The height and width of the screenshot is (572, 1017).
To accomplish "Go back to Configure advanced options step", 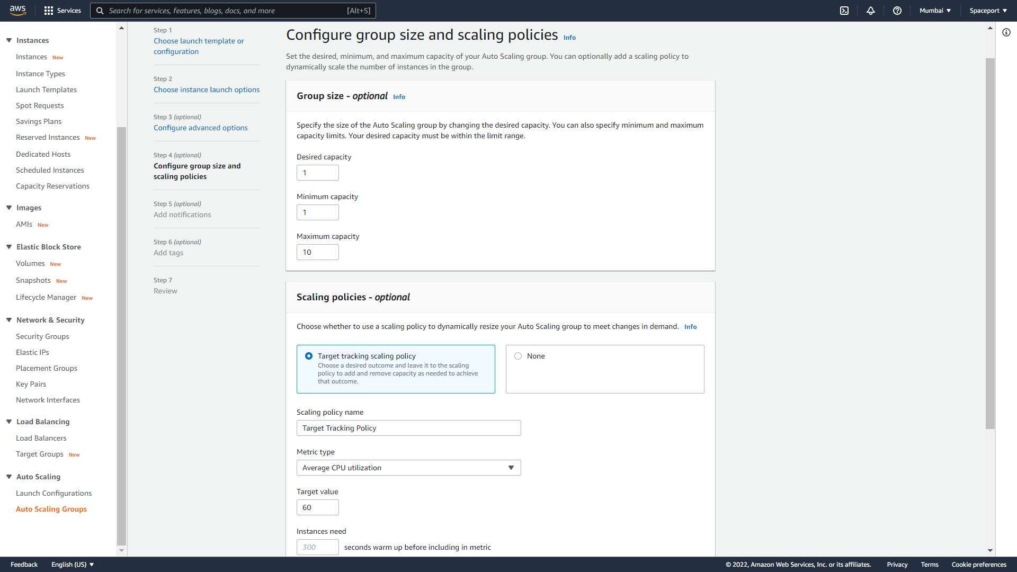I will pyautogui.click(x=201, y=128).
